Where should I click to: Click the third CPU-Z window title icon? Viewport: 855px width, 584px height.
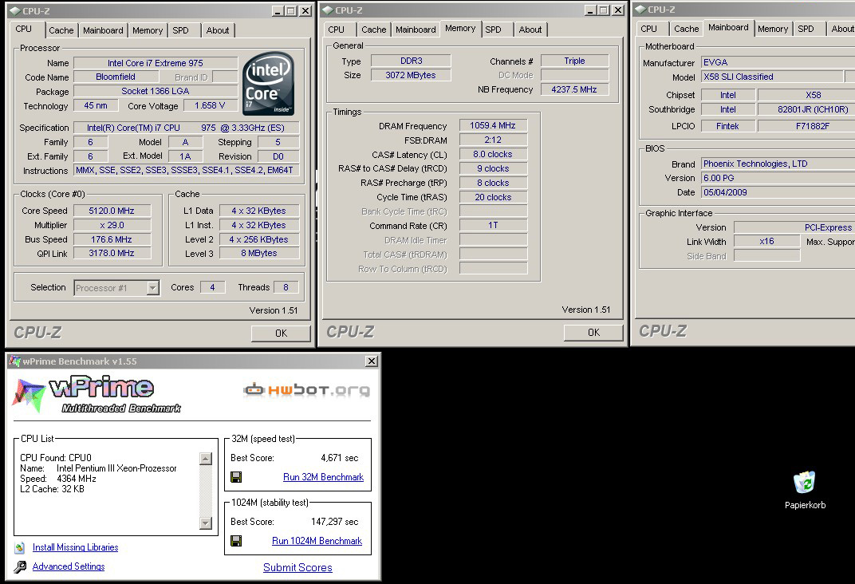[x=640, y=10]
